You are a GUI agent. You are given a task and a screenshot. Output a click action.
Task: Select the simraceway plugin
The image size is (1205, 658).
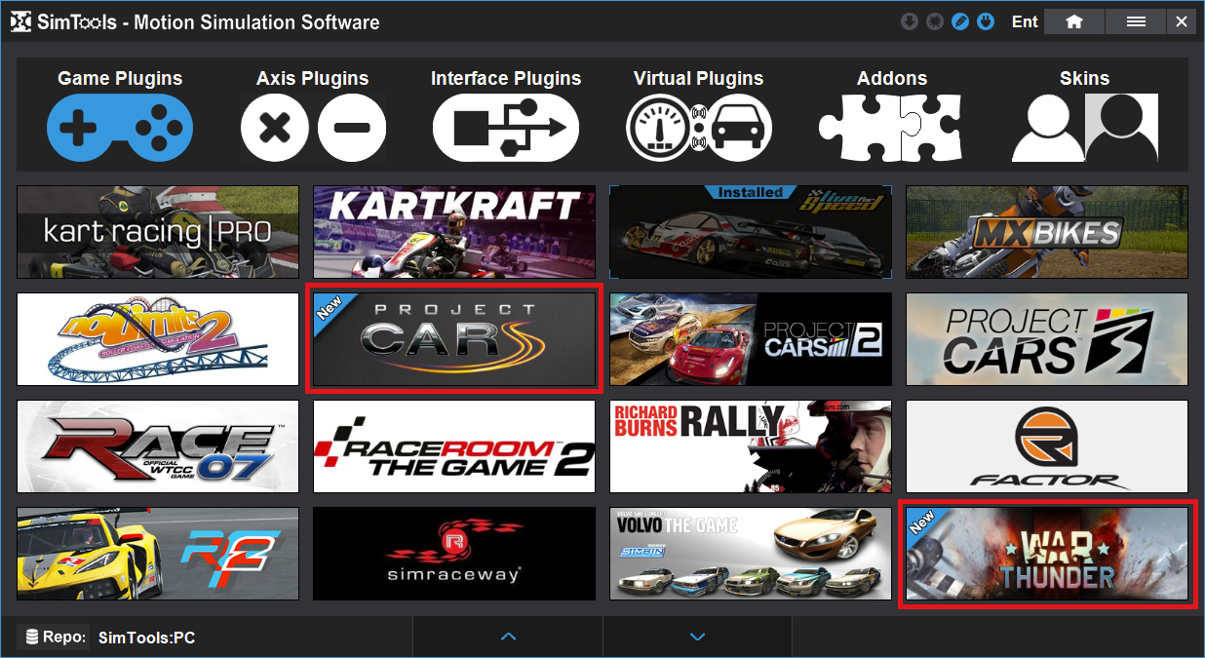coord(454,554)
